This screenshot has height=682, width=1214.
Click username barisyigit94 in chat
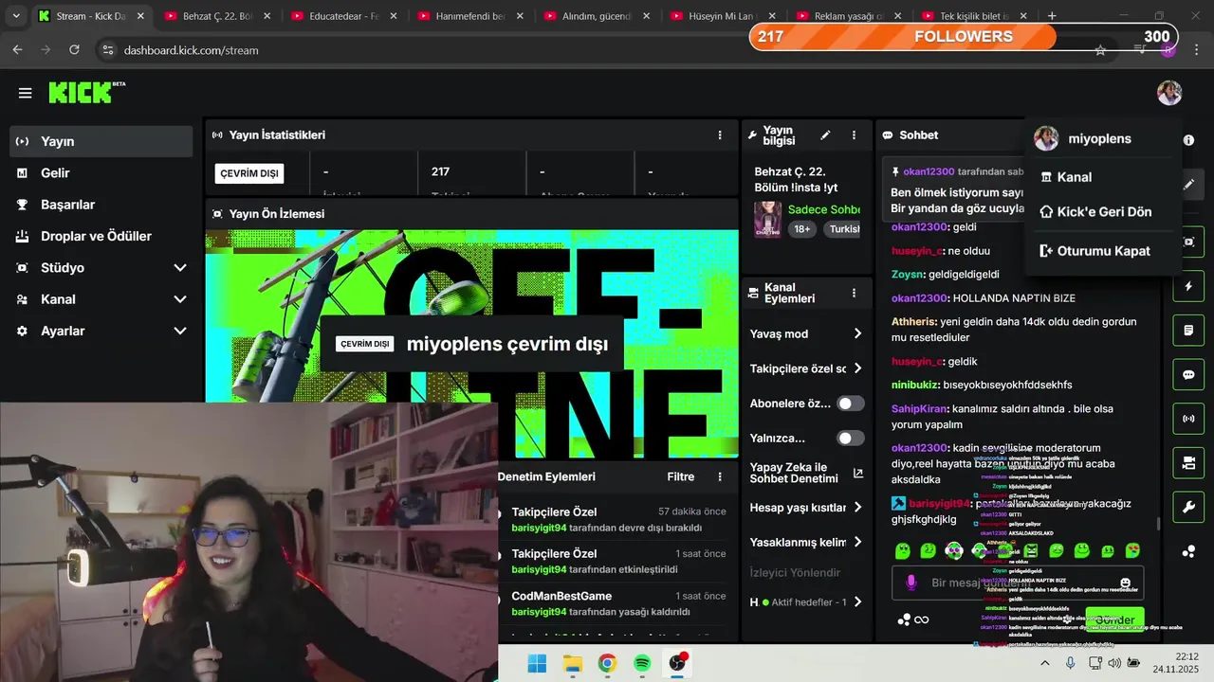938,503
